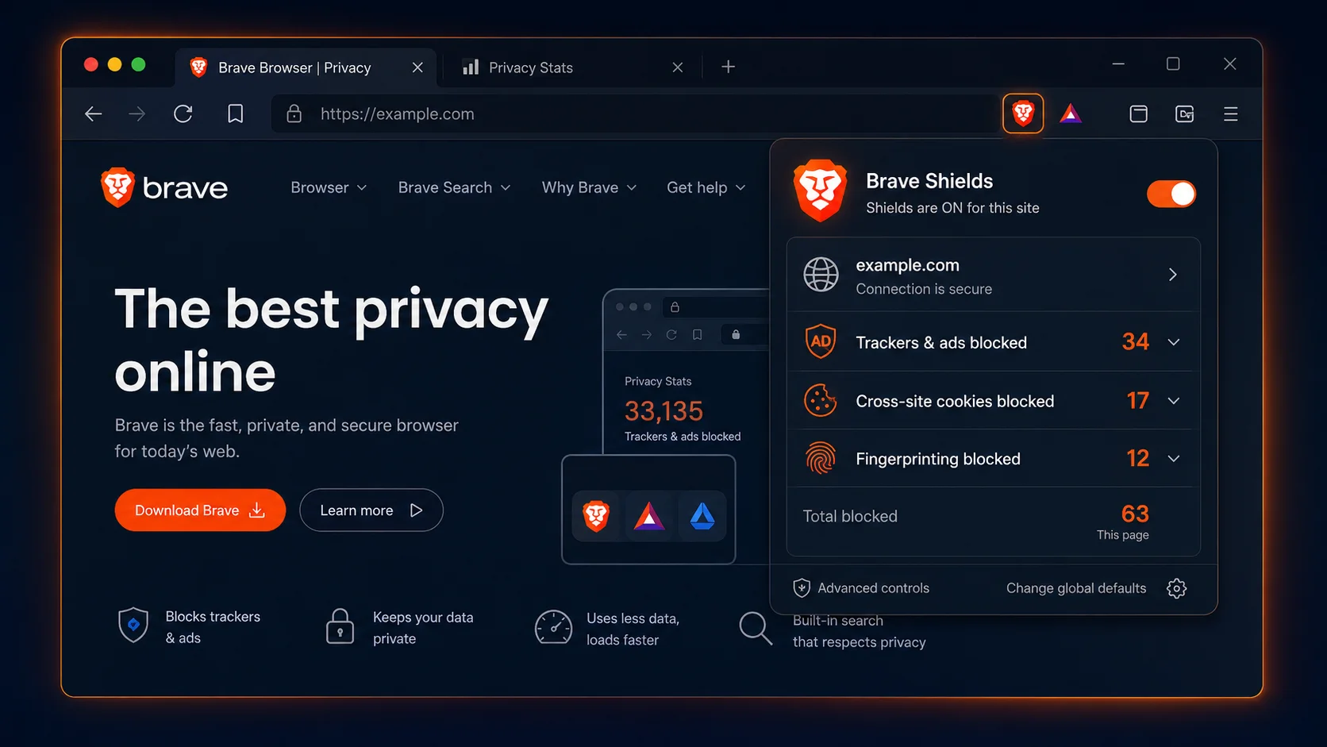1327x747 pixels.
Task: Click the magnifier icon by Built-in search
Action: [756, 628]
